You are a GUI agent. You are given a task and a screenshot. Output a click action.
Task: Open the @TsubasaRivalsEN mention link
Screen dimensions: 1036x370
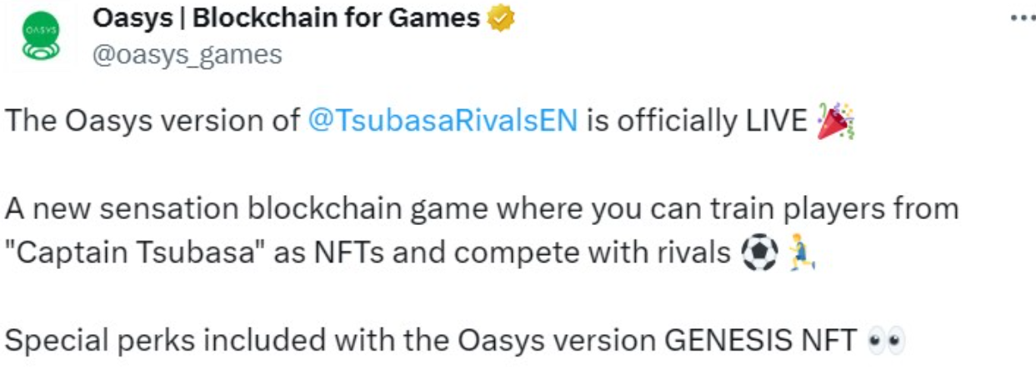click(443, 121)
